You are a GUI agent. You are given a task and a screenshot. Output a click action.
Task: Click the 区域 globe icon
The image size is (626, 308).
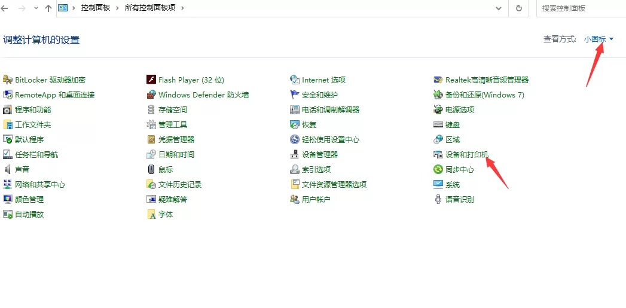[438, 139]
